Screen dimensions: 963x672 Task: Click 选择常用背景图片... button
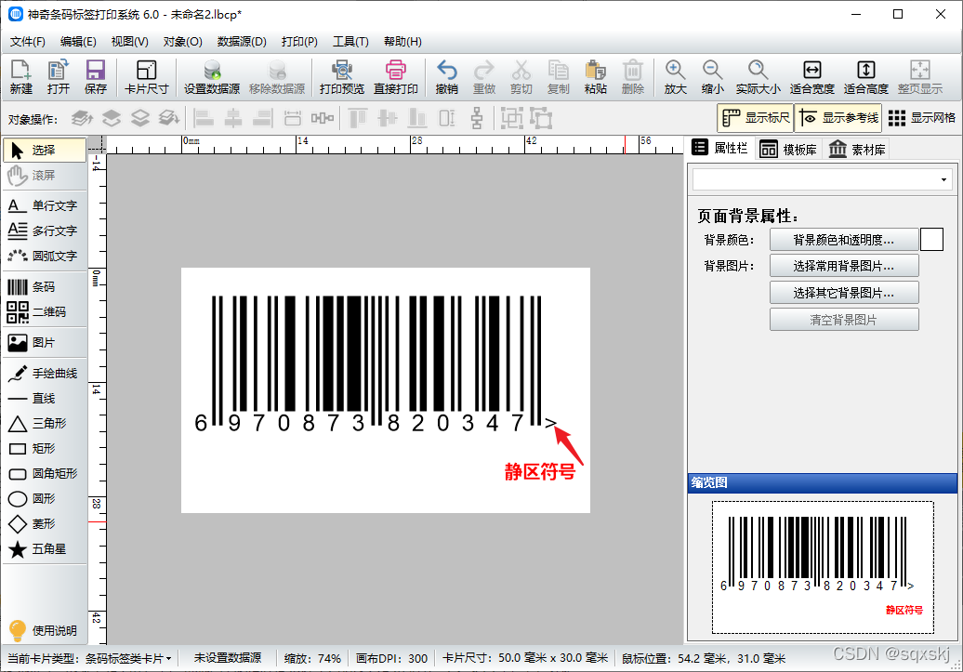point(844,266)
